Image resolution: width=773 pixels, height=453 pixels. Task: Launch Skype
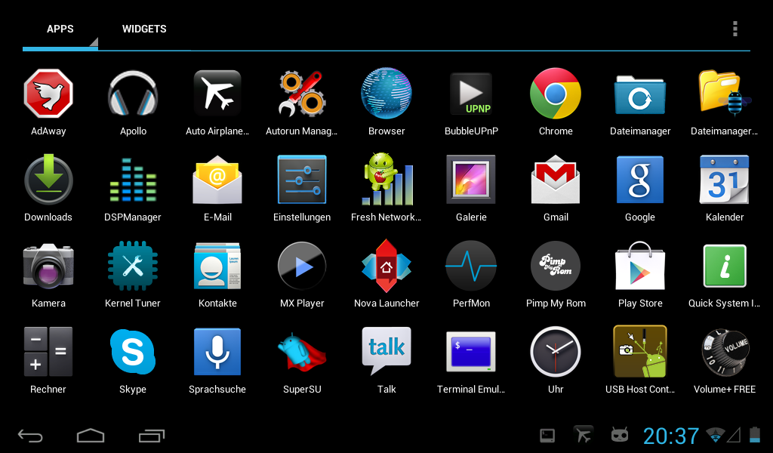133,352
